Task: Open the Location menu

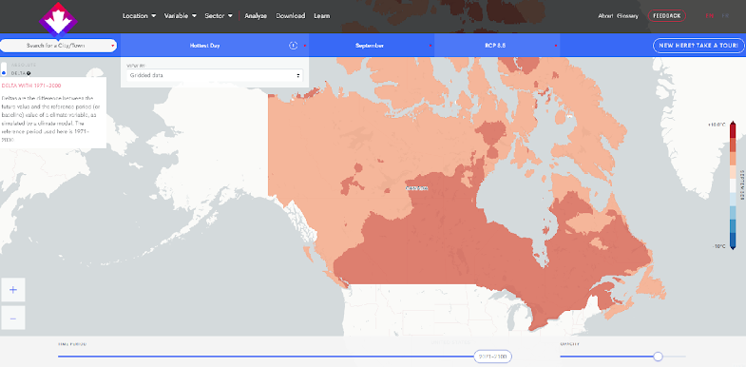Action: (139, 16)
